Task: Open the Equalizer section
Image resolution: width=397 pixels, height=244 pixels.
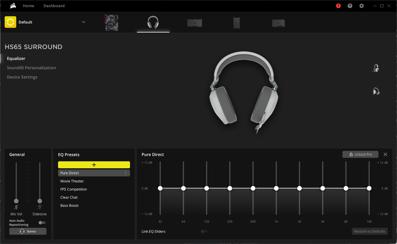Action: pyautogui.click(x=16, y=58)
